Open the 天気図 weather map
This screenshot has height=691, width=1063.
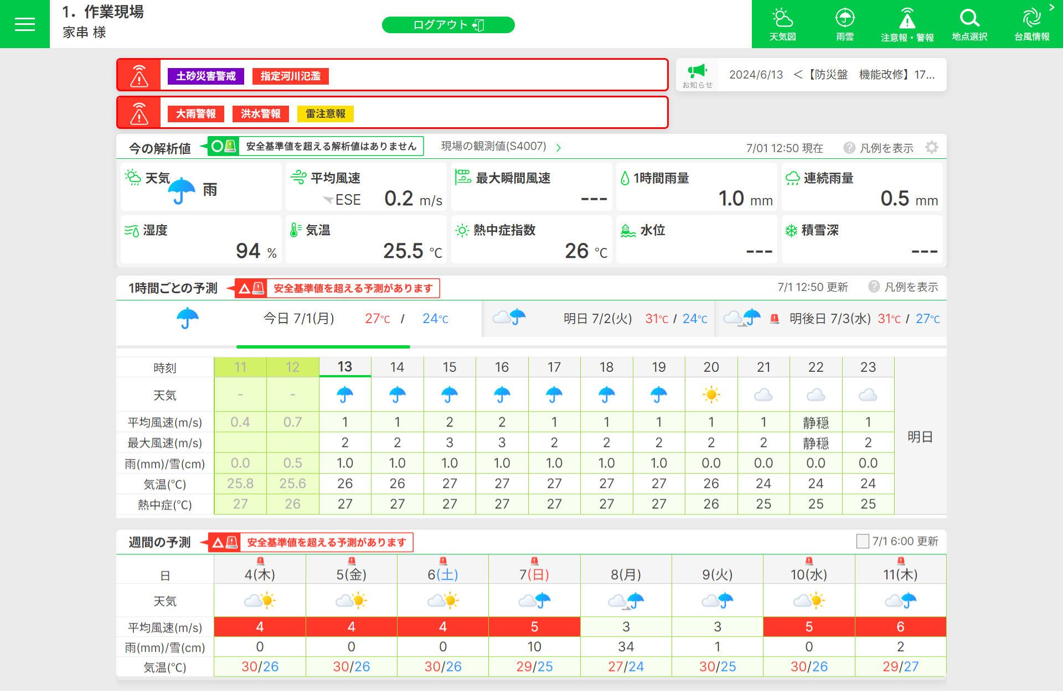[782, 24]
